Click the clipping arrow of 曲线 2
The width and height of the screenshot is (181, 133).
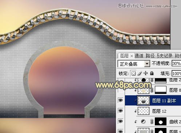pos(135,122)
